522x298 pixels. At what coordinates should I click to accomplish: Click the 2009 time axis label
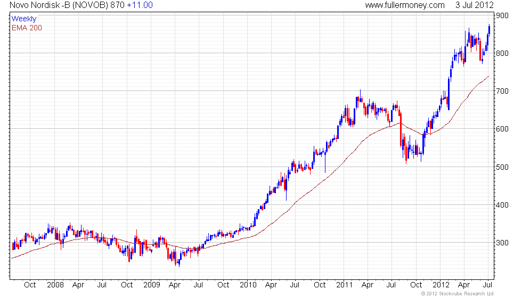click(x=151, y=285)
